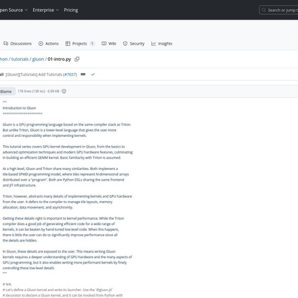Screen dimensions: 298x298
Task: Open the Actions tab
Action: (48, 44)
